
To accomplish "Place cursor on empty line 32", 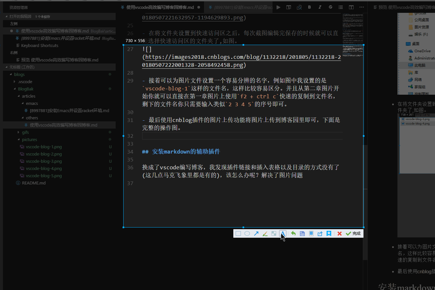I will (242, 136).
